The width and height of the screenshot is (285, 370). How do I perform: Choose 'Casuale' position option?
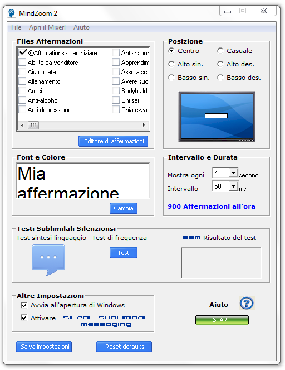(220, 51)
